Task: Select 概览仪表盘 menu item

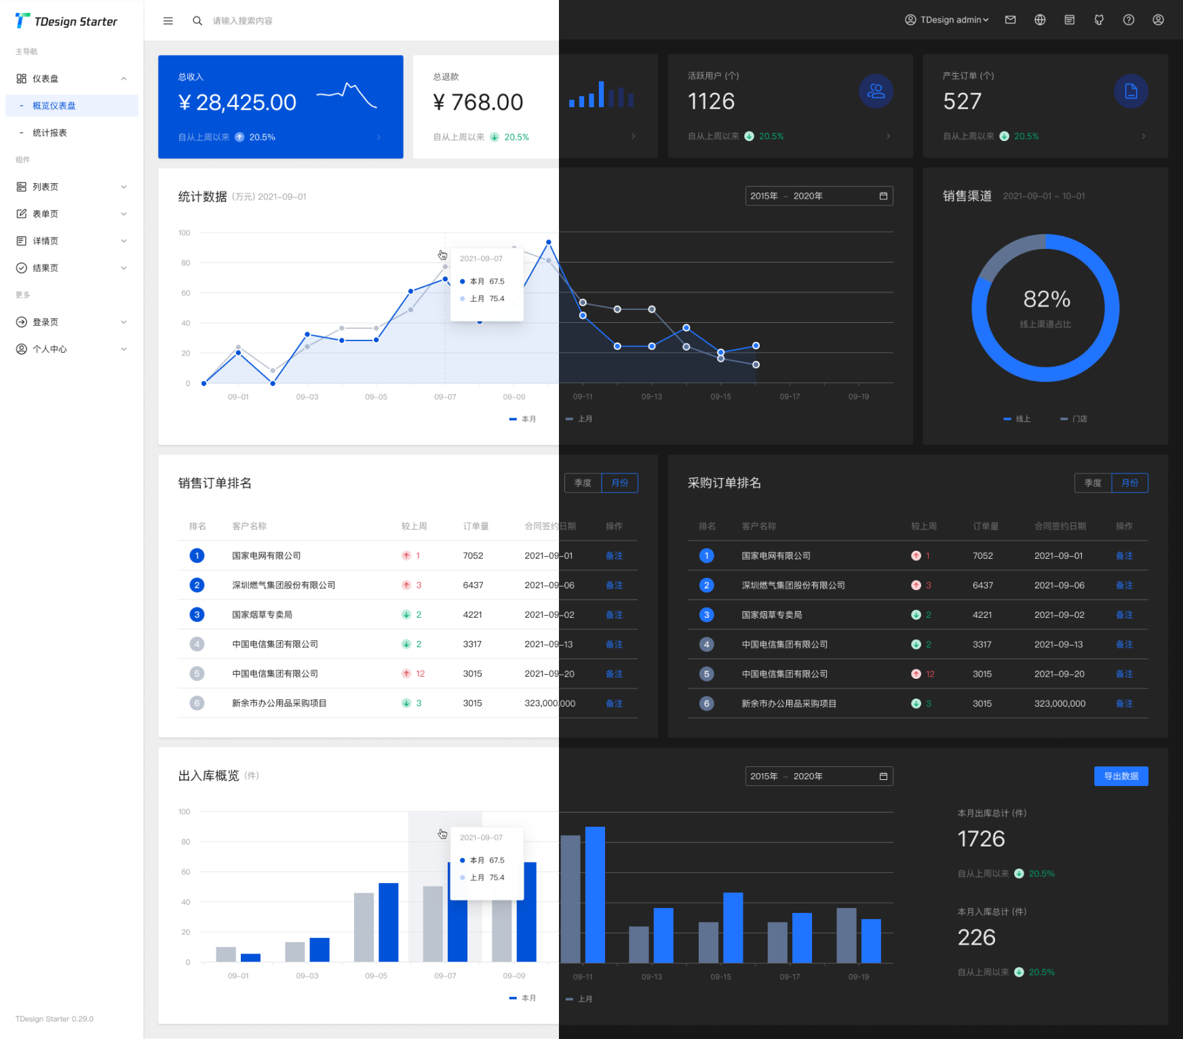Action: (54, 106)
